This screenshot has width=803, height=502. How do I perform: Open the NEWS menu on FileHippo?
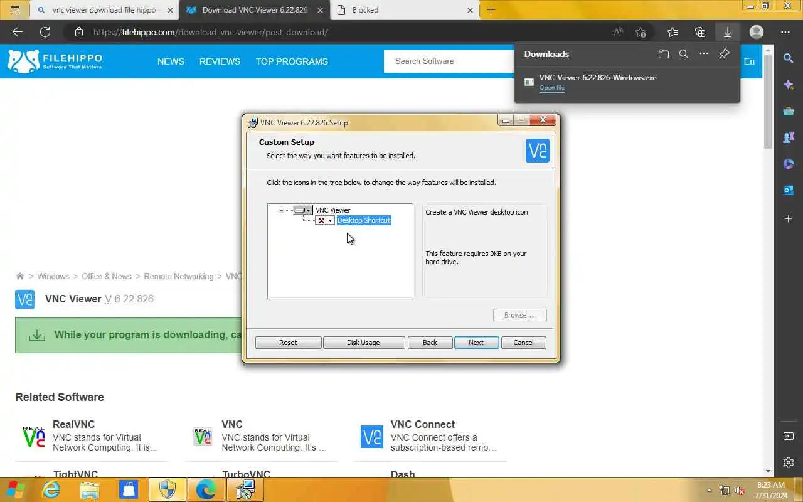171,61
